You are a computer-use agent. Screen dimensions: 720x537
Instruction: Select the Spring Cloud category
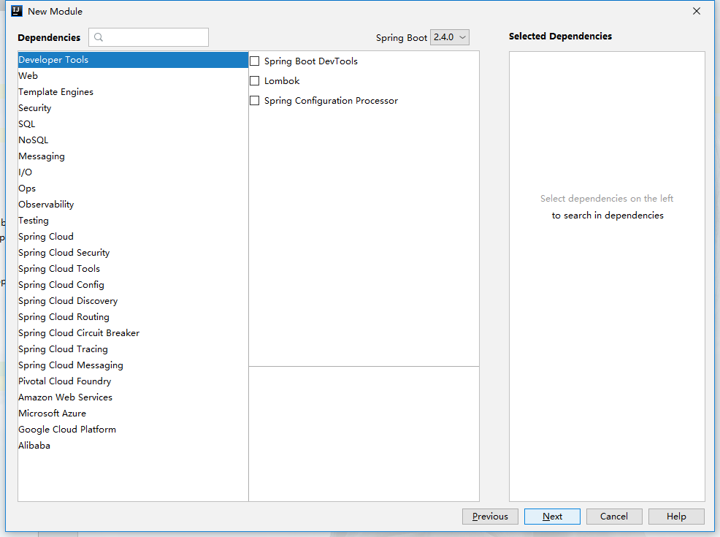click(133, 237)
